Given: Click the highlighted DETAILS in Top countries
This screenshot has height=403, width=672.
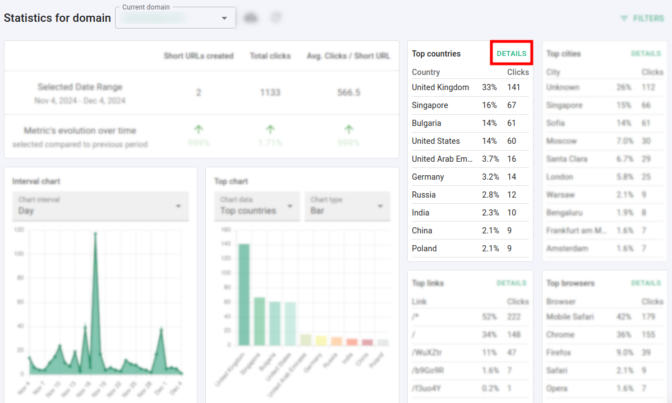Looking at the screenshot, I should tap(511, 53).
